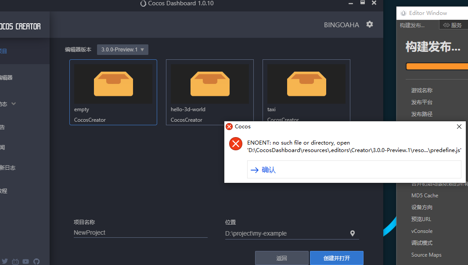Click Source Maps option label
Image resolution: width=468 pixels, height=265 pixels.
pyautogui.click(x=426, y=255)
